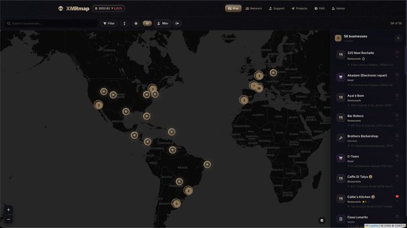Open the cluster marker on California coast
The width and height of the screenshot is (407, 228).
point(98,105)
